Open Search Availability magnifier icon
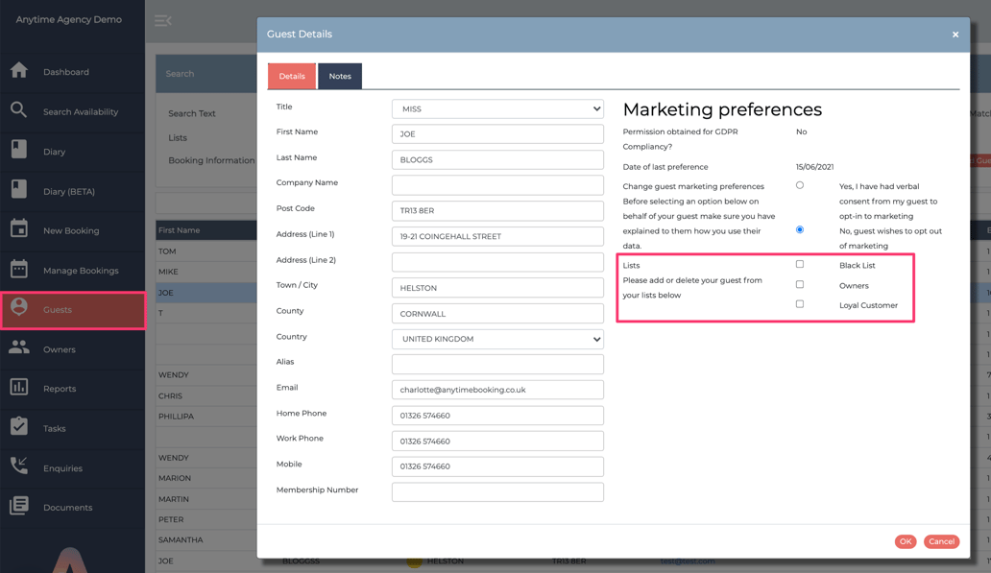 tap(19, 110)
